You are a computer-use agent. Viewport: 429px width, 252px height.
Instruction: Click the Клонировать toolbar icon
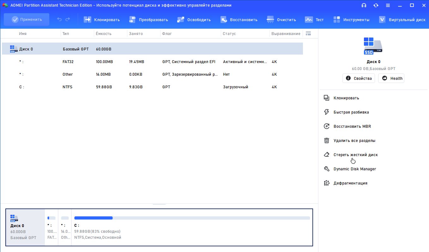(x=88, y=20)
